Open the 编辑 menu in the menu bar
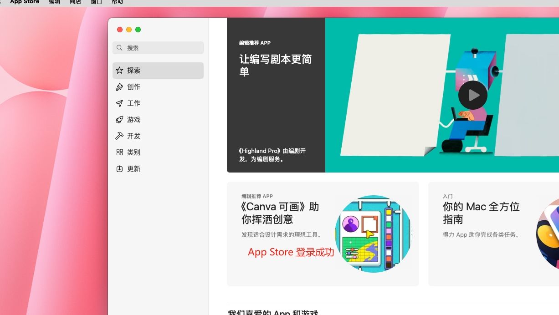Image resolution: width=559 pixels, height=315 pixels. pyautogui.click(x=54, y=2)
